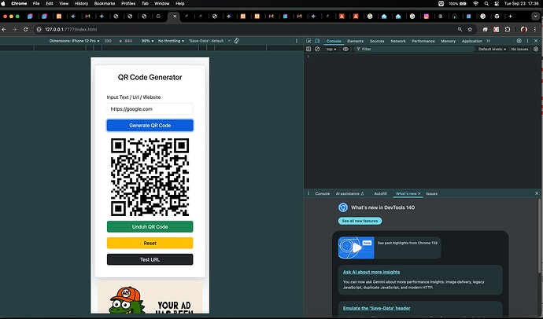
Task: Click the rotate device orientation icon
Action: pos(236,40)
